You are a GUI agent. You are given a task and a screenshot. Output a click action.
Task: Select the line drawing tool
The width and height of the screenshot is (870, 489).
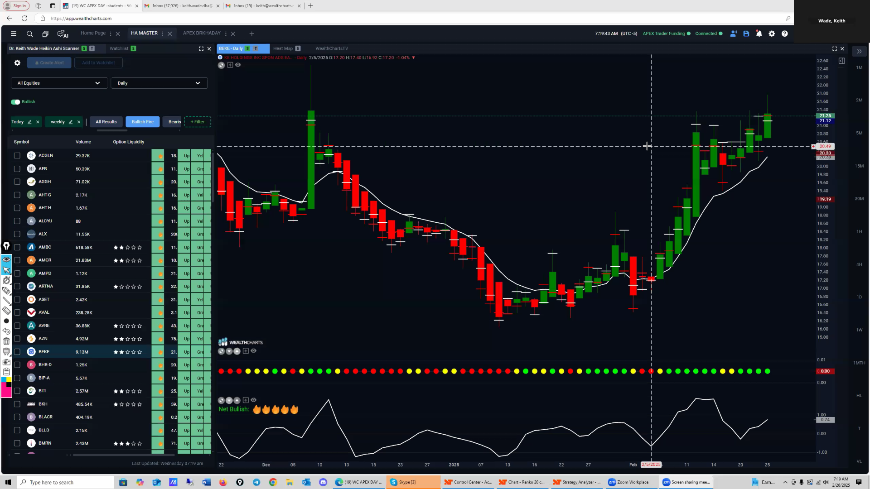click(6, 301)
